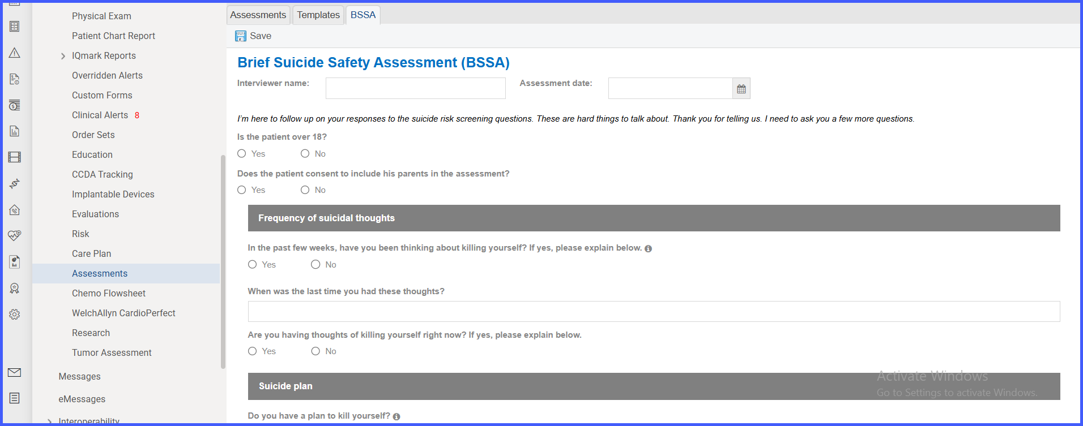Open Implantable Devices in sidebar
The image size is (1083, 426).
113,194
